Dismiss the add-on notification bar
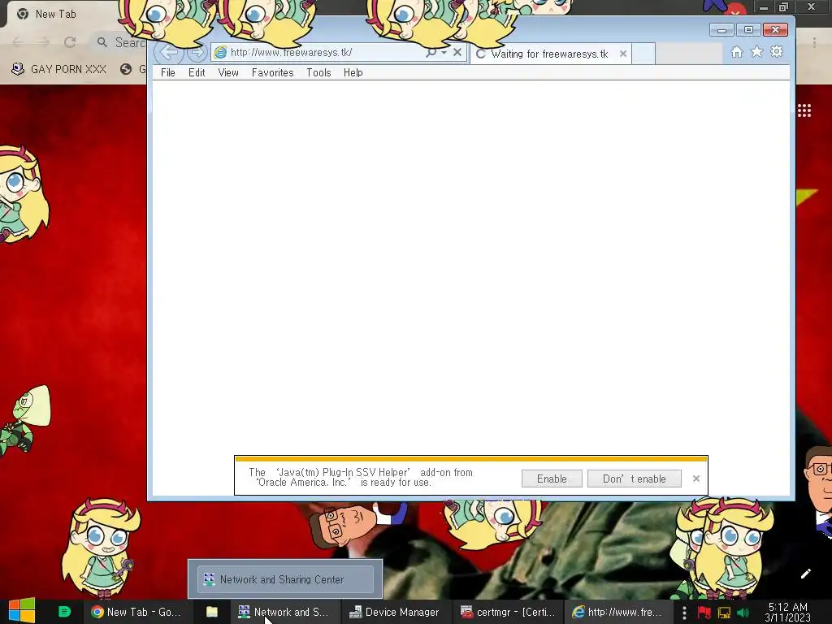The width and height of the screenshot is (832, 624). click(x=696, y=479)
